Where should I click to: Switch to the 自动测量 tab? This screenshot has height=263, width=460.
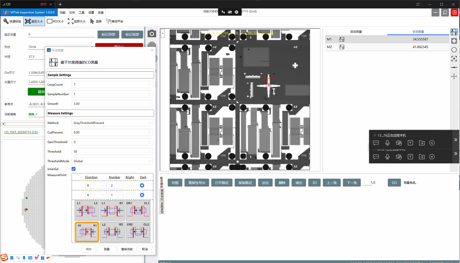(x=356, y=32)
